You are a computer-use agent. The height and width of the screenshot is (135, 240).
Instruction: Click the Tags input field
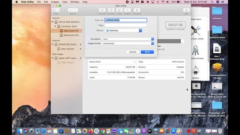126,25
